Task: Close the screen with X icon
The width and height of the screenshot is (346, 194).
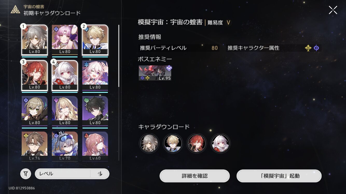Action: tap(333, 10)
